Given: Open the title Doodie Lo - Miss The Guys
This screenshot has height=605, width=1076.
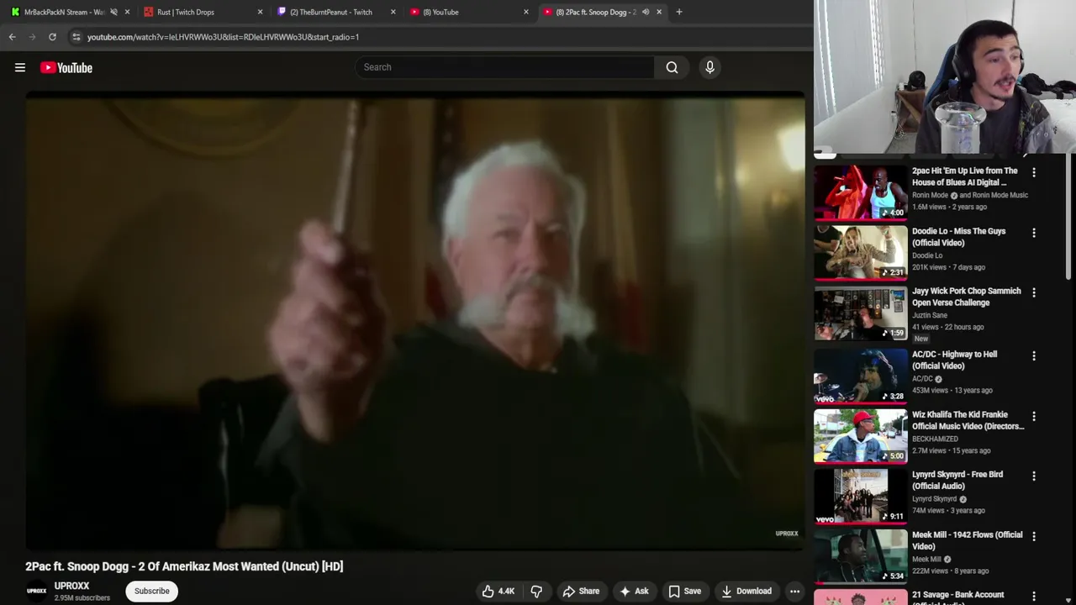Looking at the screenshot, I should [959, 237].
